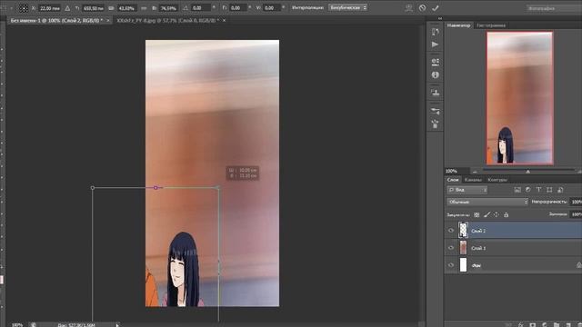This screenshot has width=582, height=327.
Task: Click the top-left transform handle on canvas
Action: coord(93,188)
